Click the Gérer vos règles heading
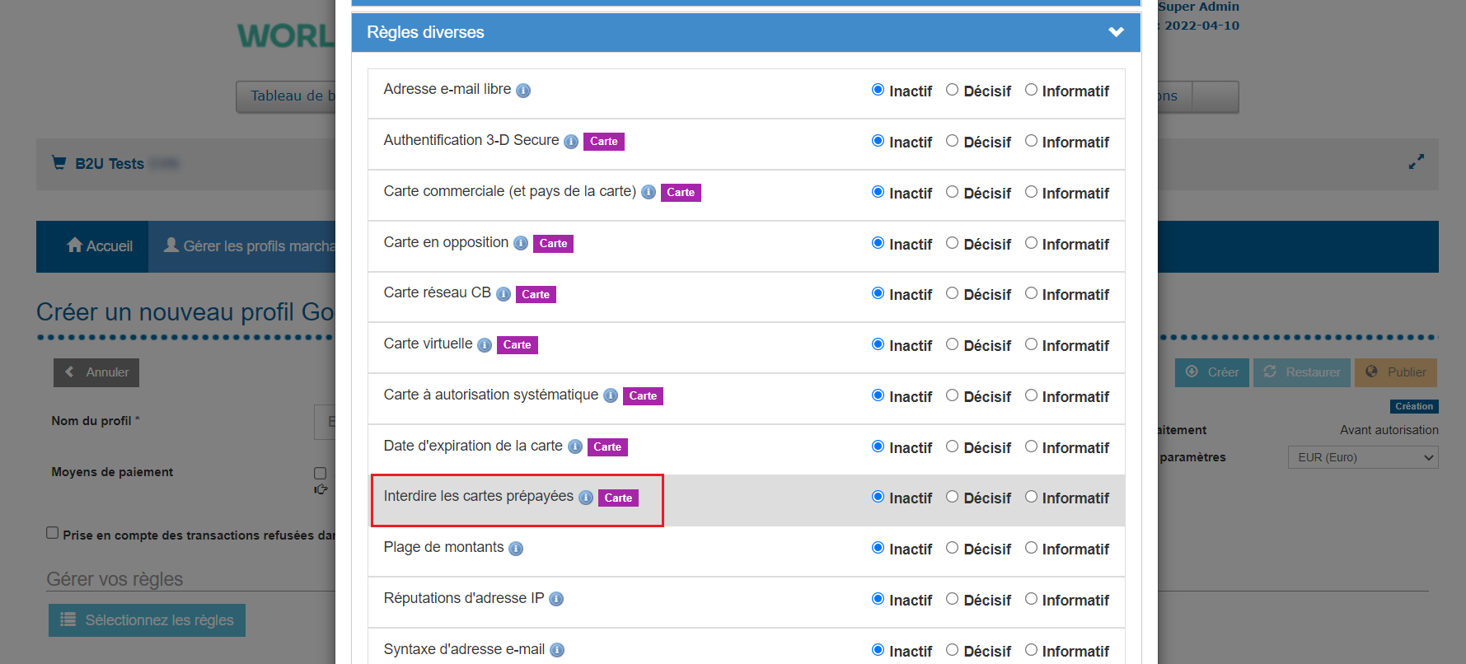This screenshot has height=664, width=1466. (115, 579)
